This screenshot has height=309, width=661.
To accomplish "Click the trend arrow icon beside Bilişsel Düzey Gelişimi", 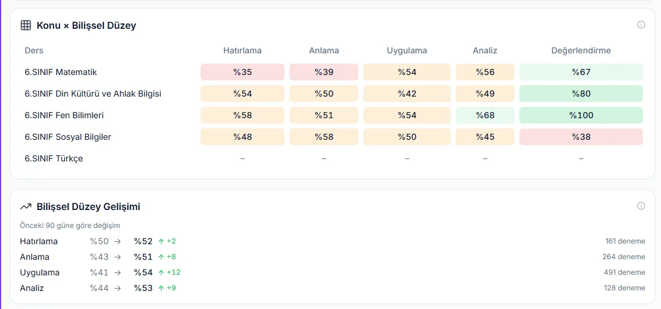I will pyautogui.click(x=26, y=206).
